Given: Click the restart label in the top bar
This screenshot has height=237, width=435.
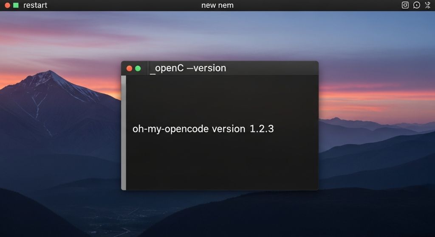Looking at the screenshot, I should pos(35,6).
